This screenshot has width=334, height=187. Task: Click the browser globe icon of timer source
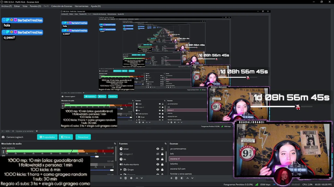(121, 149)
